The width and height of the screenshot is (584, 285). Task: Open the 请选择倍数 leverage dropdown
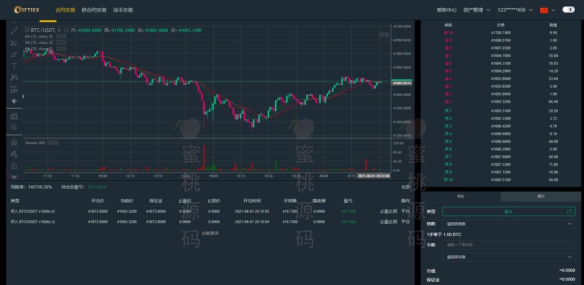[x=508, y=224]
